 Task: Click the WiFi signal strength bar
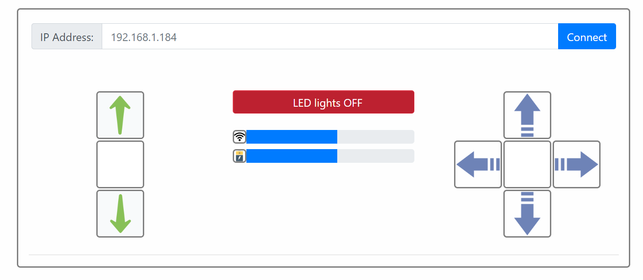pos(330,137)
